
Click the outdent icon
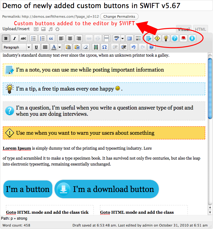[x=115, y=47]
